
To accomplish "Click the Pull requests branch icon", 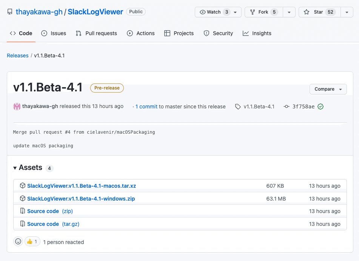I will (79, 34).
